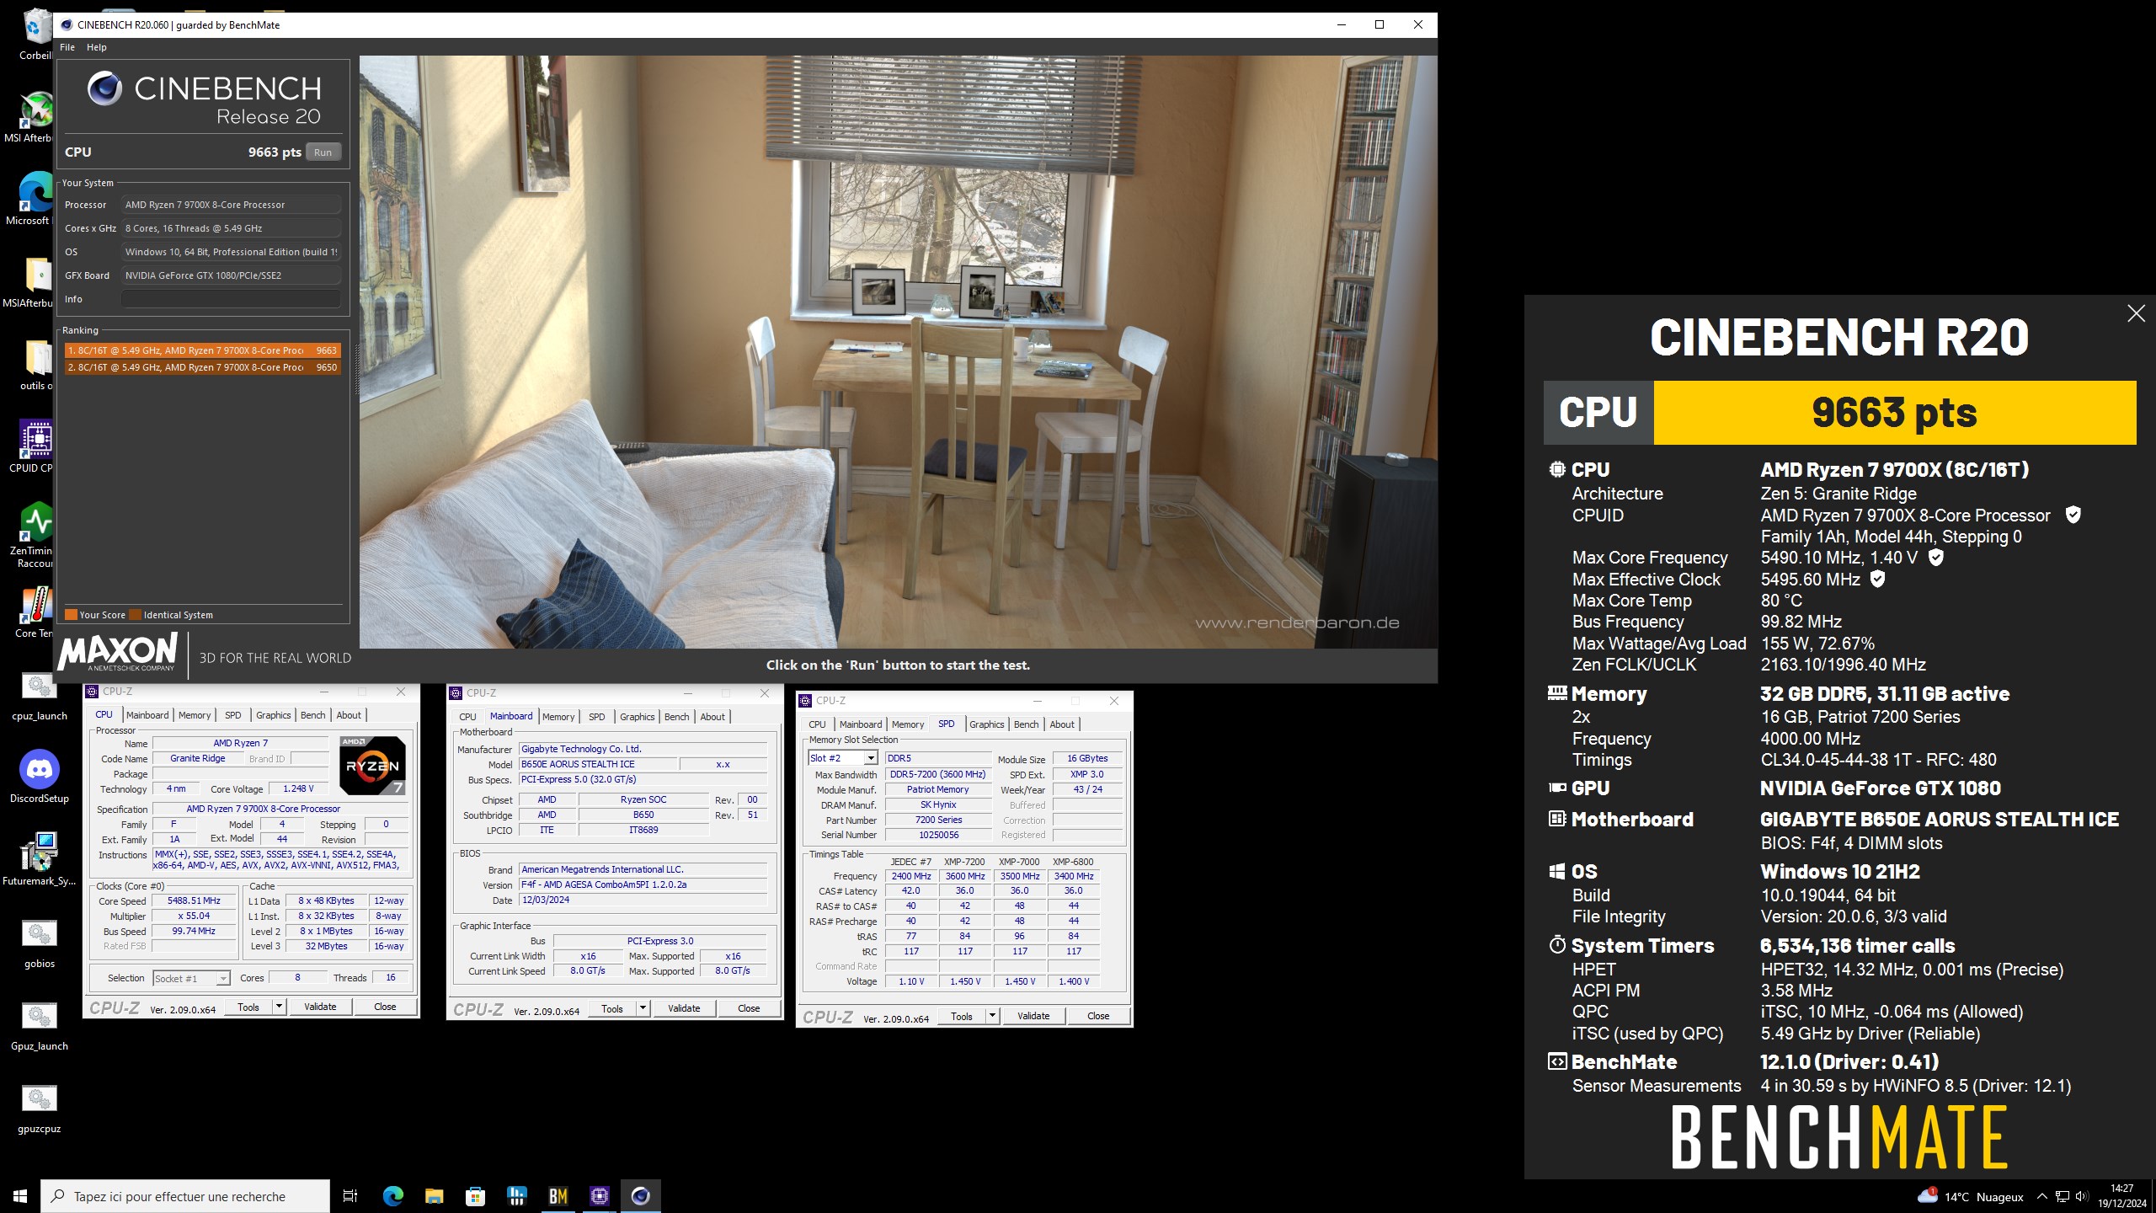Image resolution: width=2156 pixels, height=1213 pixels.
Task: Open the Recycle Bin (Corbeille) desktop icon
Action: 35,34
